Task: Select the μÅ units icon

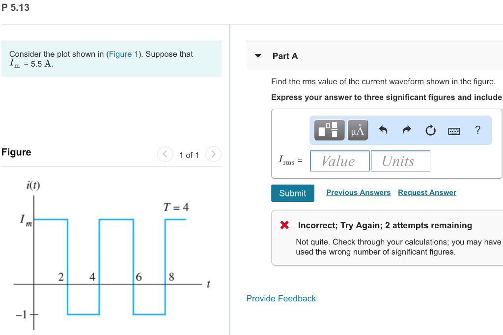Action: [357, 130]
